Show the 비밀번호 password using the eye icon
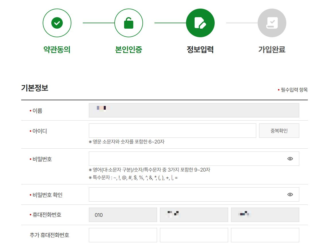Image resolution: width=321 pixels, height=244 pixels. click(x=290, y=158)
